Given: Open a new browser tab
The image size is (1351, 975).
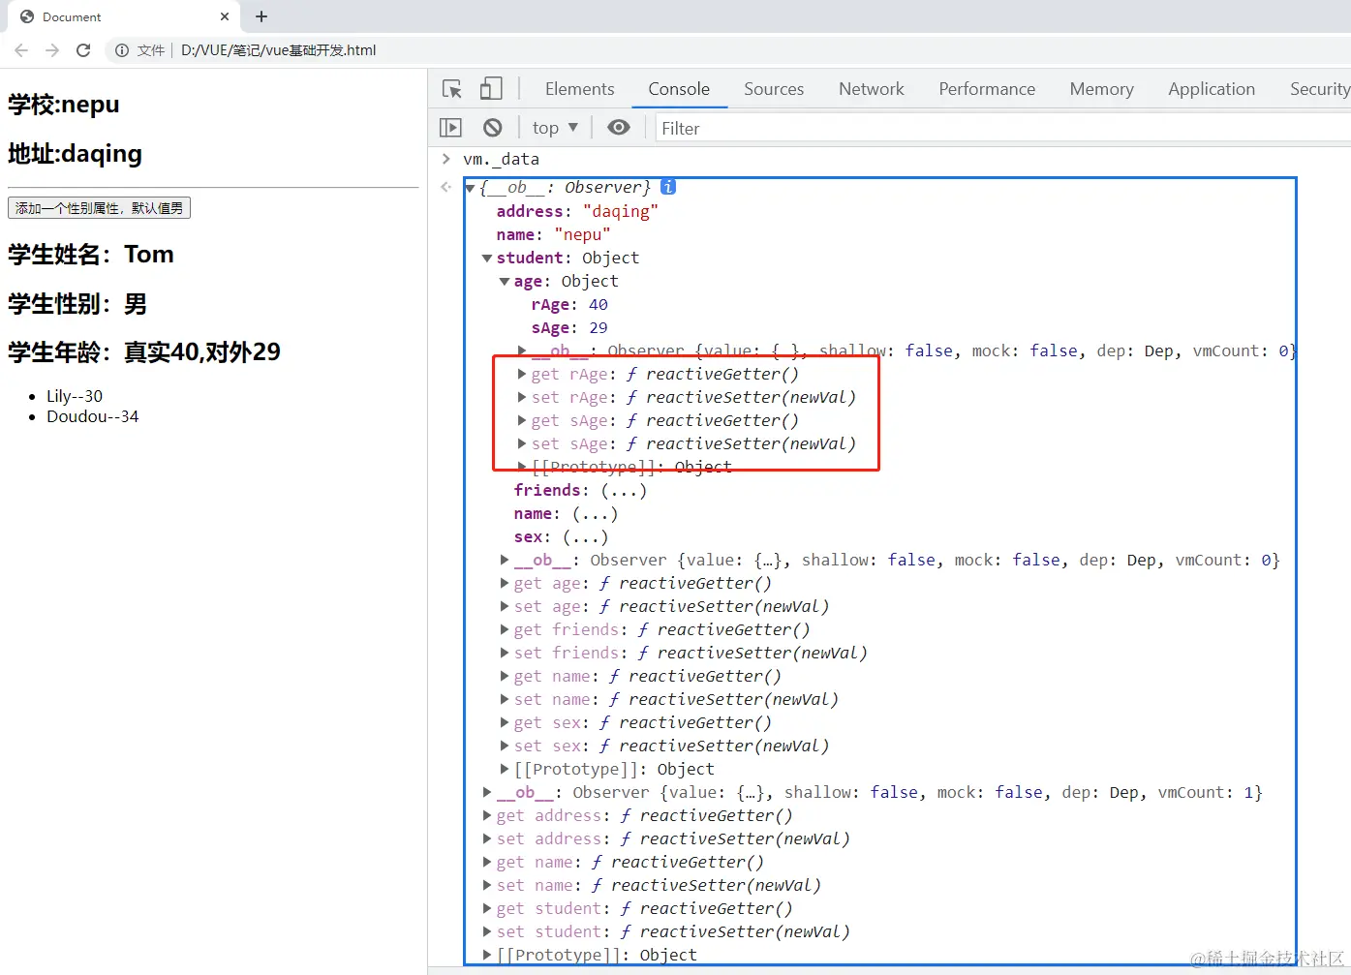Looking at the screenshot, I should click(x=261, y=16).
